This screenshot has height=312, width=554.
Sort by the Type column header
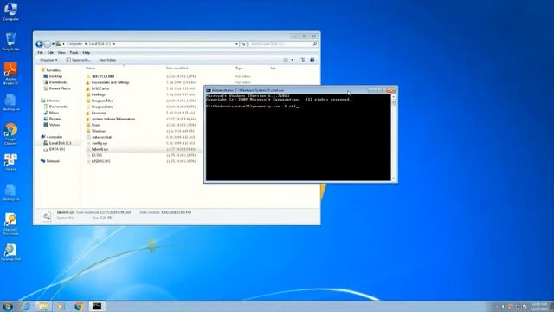coord(239,68)
